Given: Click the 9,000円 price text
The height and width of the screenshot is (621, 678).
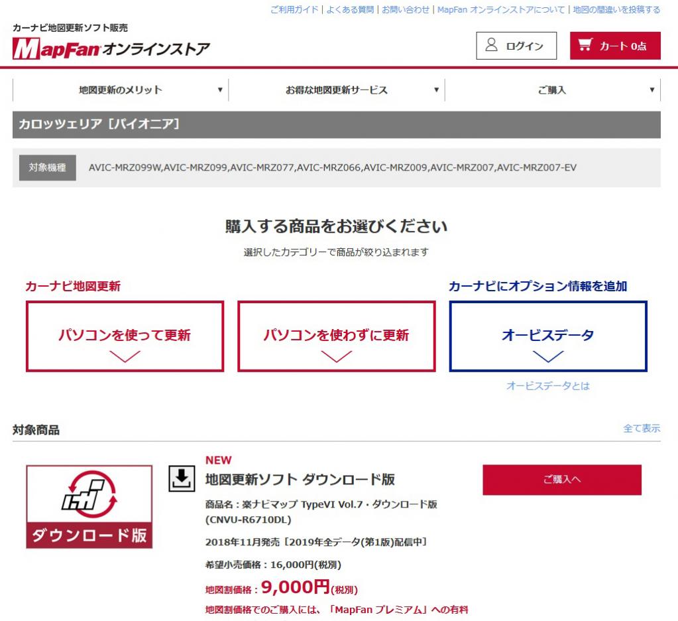Looking at the screenshot, I should [x=296, y=587].
